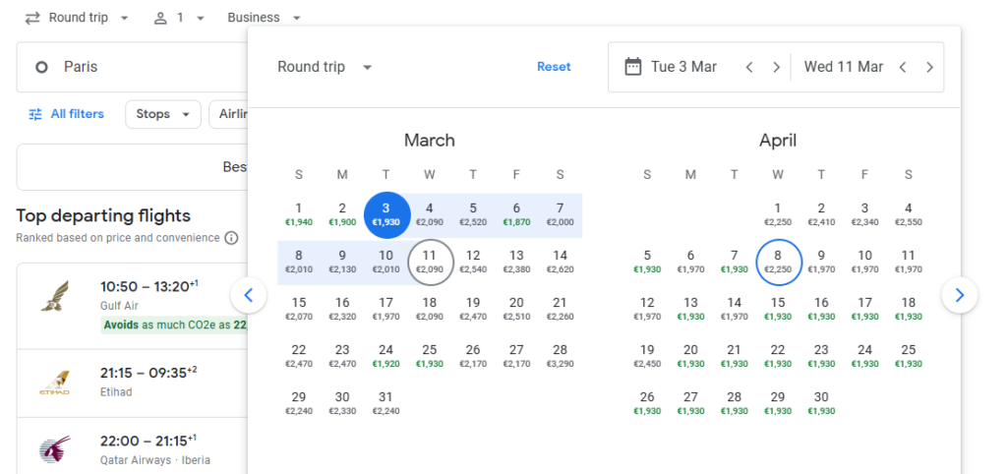Select March 31 priced €2,240
The width and height of the screenshot is (1007, 474).
pyautogui.click(x=385, y=403)
